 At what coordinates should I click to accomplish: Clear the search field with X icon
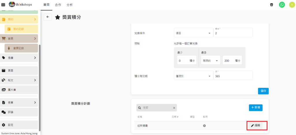(x=174, y=108)
